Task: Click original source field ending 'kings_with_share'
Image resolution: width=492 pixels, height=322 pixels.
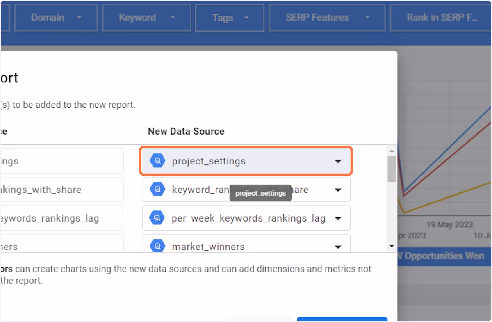Action: (61, 190)
